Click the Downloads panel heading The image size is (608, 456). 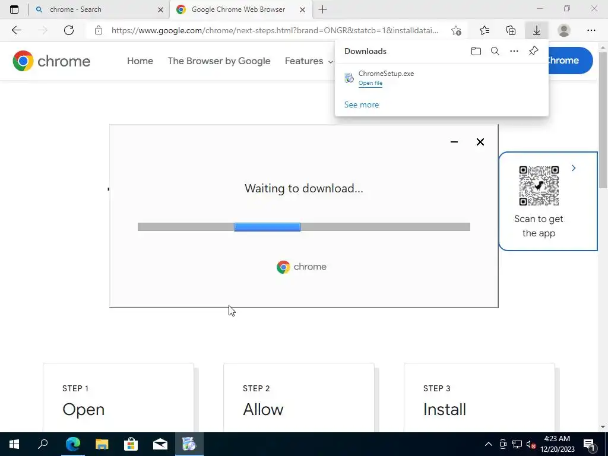(365, 51)
